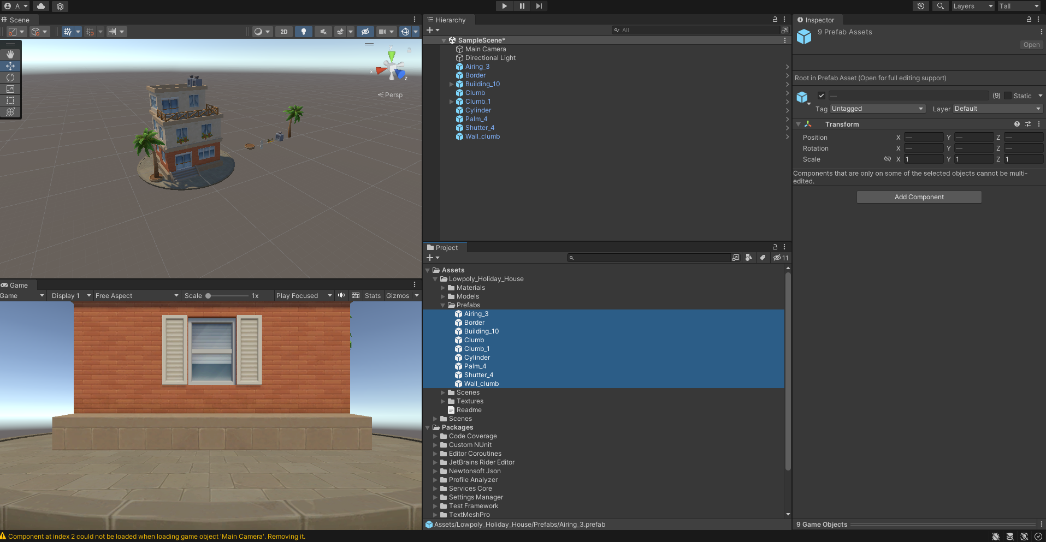Select the Scale tool
1046x542 pixels.
click(x=10, y=89)
